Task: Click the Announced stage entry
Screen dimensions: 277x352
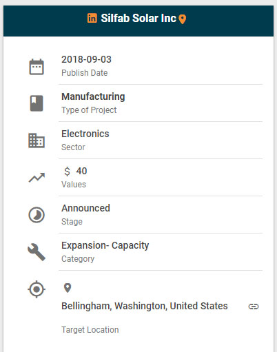Action: [85, 208]
